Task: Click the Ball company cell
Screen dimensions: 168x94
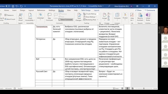Action: (44, 64)
